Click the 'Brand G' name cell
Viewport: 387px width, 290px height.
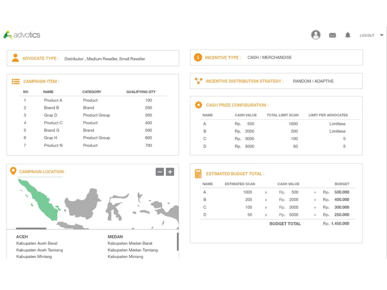[x=52, y=130]
